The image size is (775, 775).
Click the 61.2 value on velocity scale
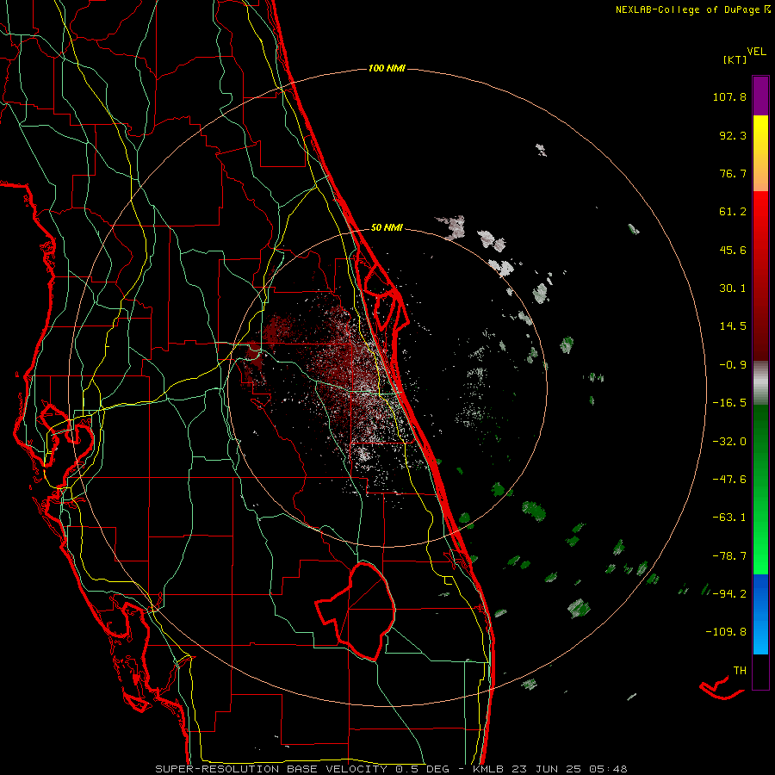733,212
